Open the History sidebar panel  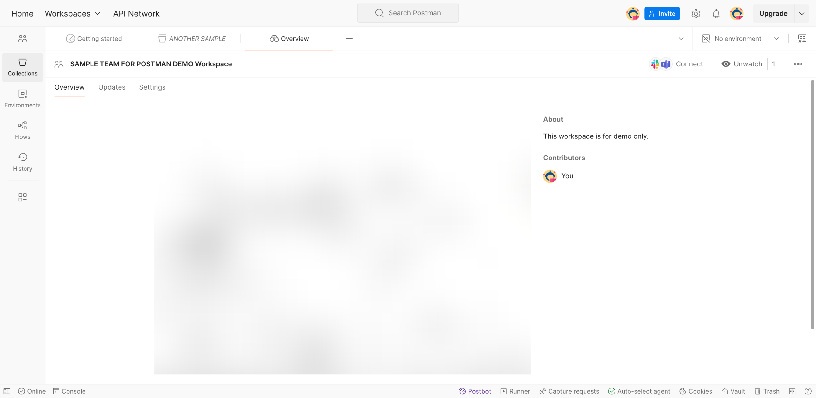coord(22,162)
